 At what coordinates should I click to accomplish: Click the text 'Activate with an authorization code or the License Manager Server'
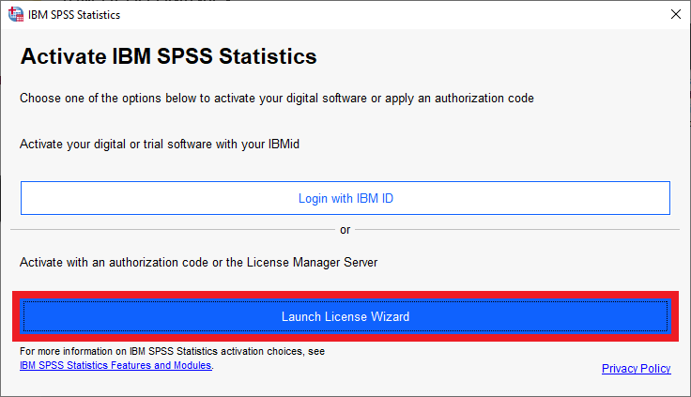click(x=198, y=262)
